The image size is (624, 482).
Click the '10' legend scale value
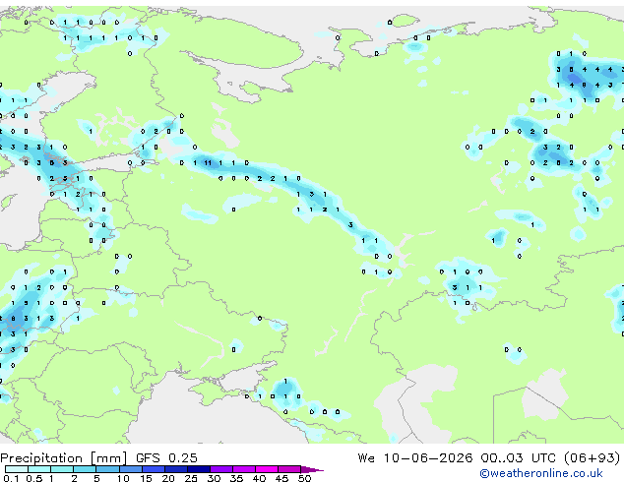(x=123, y=478)
